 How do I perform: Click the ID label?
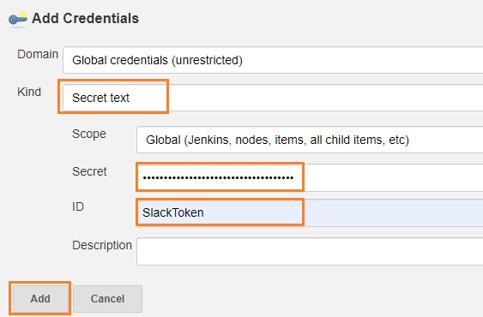point(78,206)
